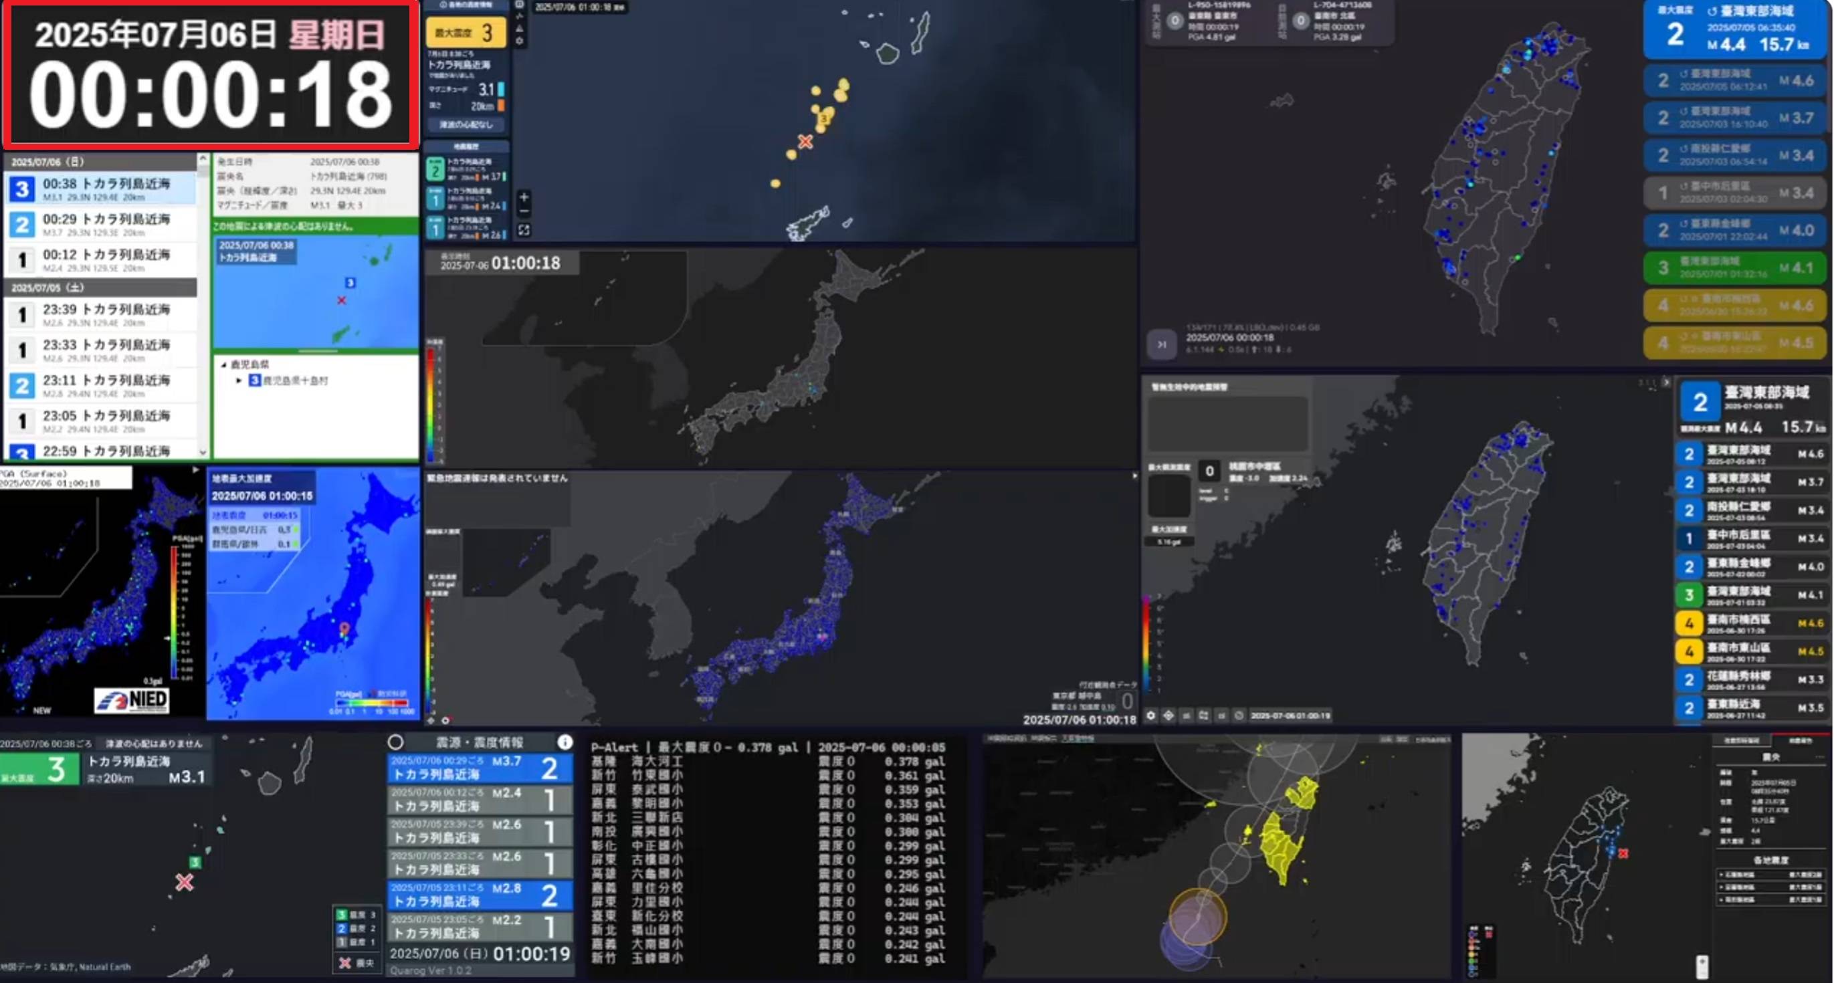The image size is (1834, 983).
Task: Select 00:38 トカラ列島近海 row in earthquake list
Action: (101, 189)
